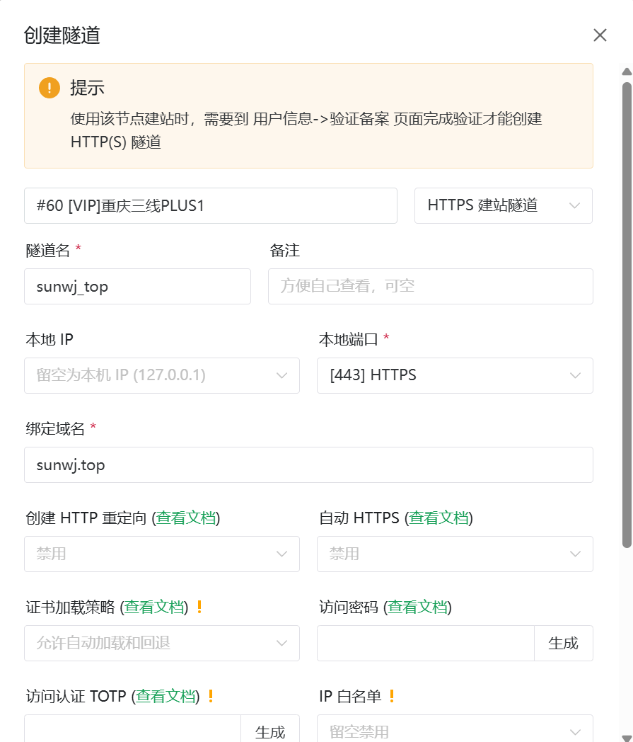
Task: Open the HTTPS 建站隧道 type dropdown
Action: [503, 205]
